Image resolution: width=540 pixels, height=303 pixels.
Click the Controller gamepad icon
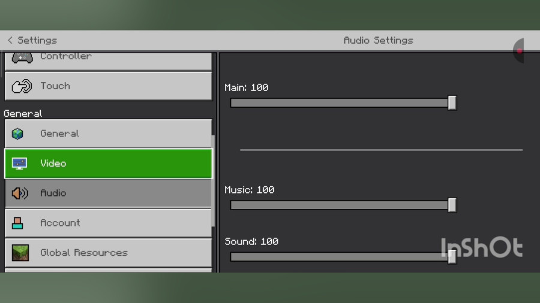(x=22, y=57)
